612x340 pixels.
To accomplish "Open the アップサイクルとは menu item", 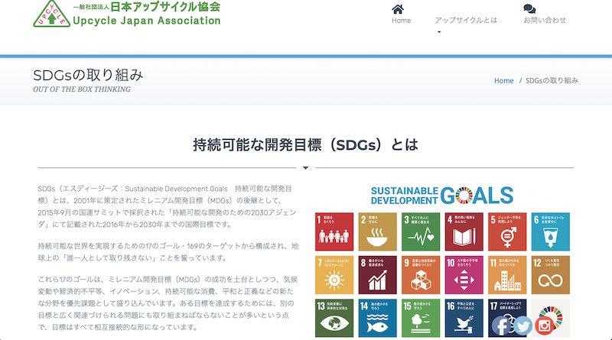I will pos(465,20).
